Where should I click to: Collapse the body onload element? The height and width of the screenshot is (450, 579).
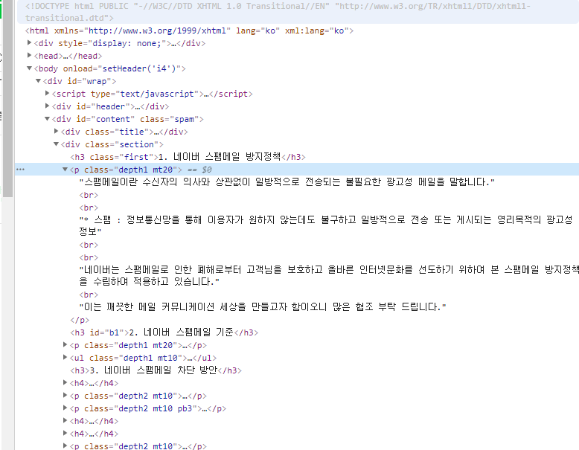[29, 68]
